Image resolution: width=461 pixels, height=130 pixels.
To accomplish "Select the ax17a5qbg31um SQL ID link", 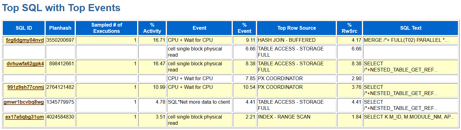I will [x=25, y=117].
